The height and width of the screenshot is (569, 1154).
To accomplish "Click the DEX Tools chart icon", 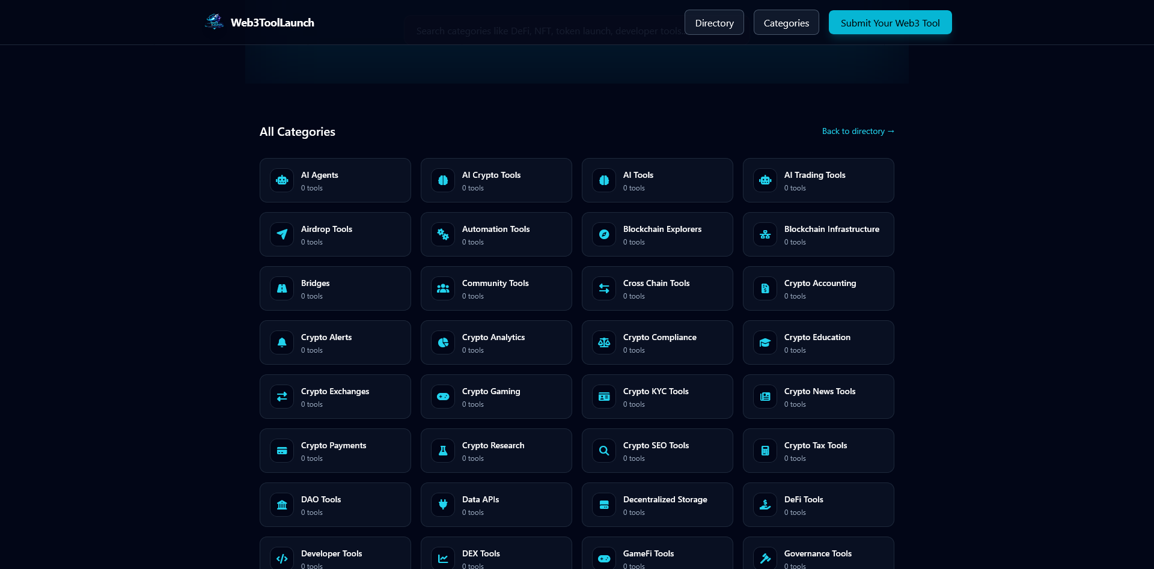I will point(443,559).
